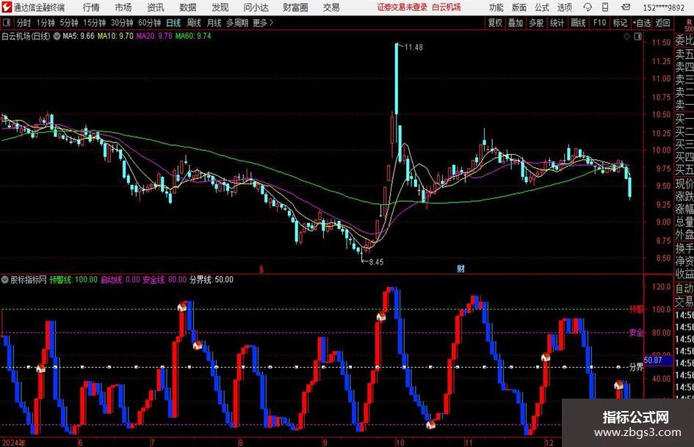The height and width of the screenshot is (447, 694).
Task: Open the 行情 menu
Action: pyautogui.click(x=91, y=7)
